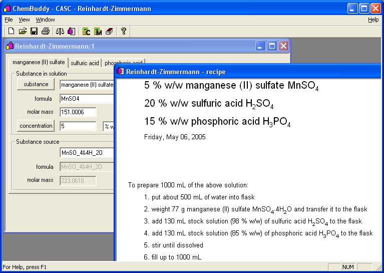The width and height of the screenshot is (384, 273).
Task: Click the Open folder toolbar icon
Action: (23, 31)
